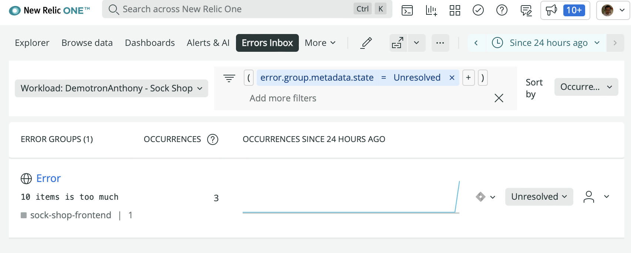The image size is (631, 253).
Task: Switch to the Dashboards tab
Action: [x=150, y=43]
